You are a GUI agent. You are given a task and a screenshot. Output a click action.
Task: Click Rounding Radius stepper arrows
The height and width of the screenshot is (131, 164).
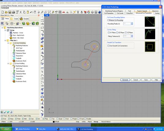coord(132,24)
